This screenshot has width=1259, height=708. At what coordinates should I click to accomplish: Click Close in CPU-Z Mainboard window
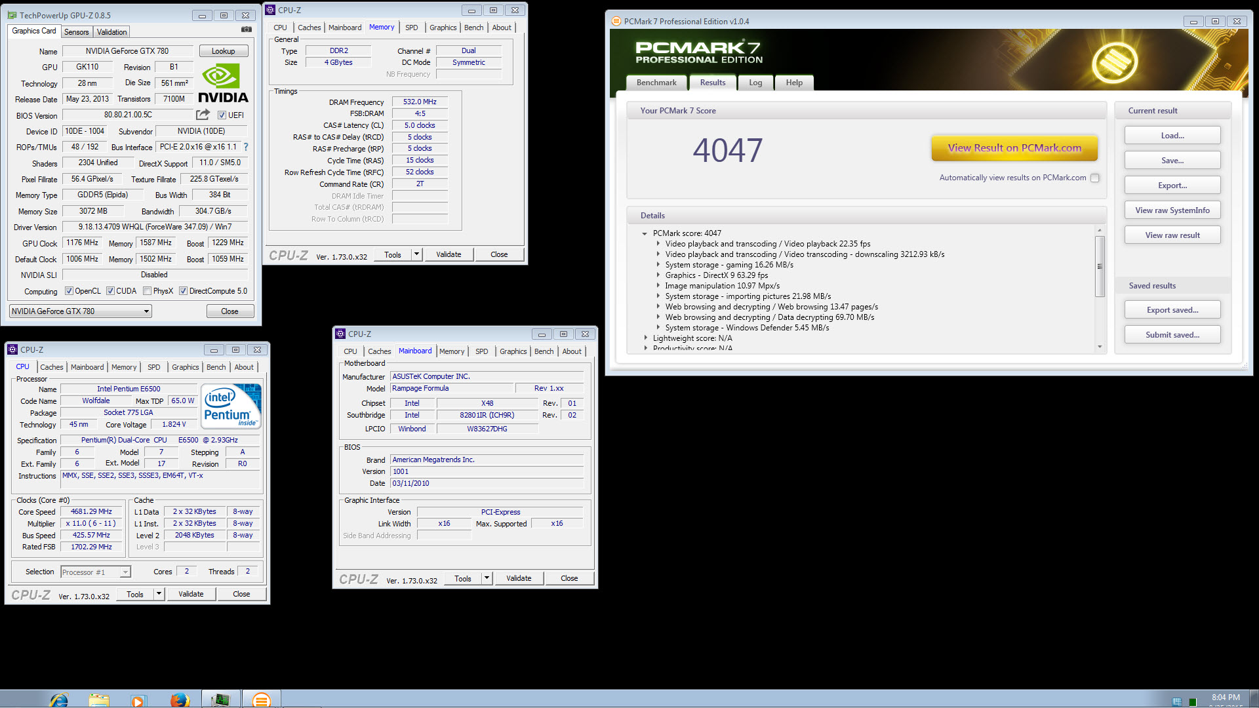click(x=569, y=578)
